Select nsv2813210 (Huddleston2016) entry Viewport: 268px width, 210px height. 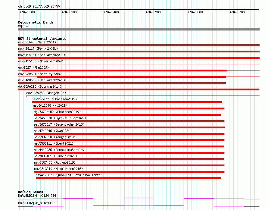click(x=58, y=169)
